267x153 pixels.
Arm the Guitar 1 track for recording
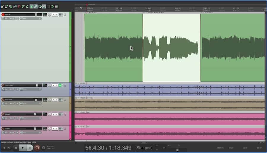point(3,114)
